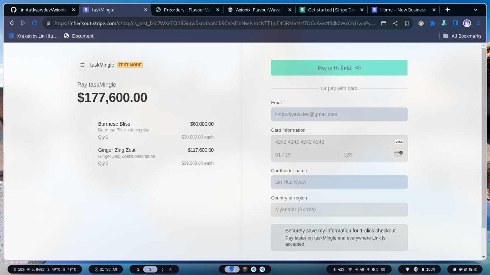Click the Wi-Fi signal icon in status bar
The width and height of the screenshot is (490, 275).
pyautogui.click(x=350, y=269)
